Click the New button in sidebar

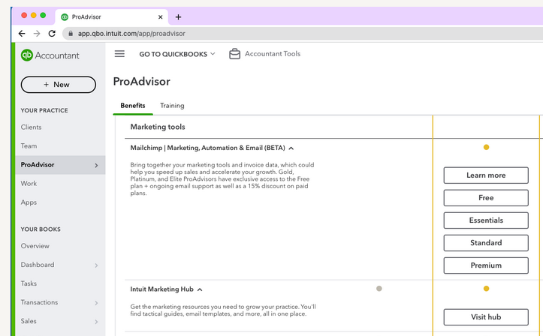pyautogui.click(x=58, y=85)
